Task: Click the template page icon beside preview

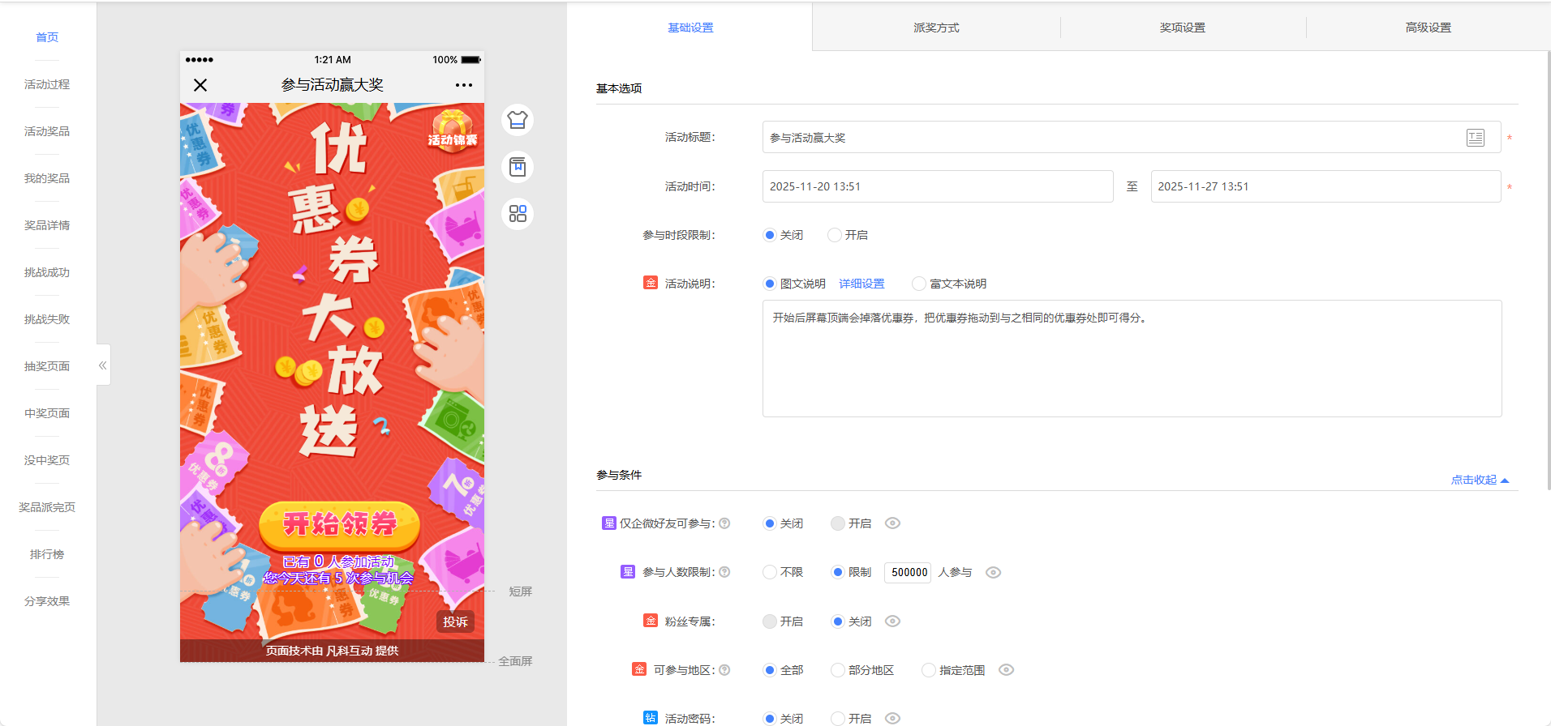Action: click(518, 167)
